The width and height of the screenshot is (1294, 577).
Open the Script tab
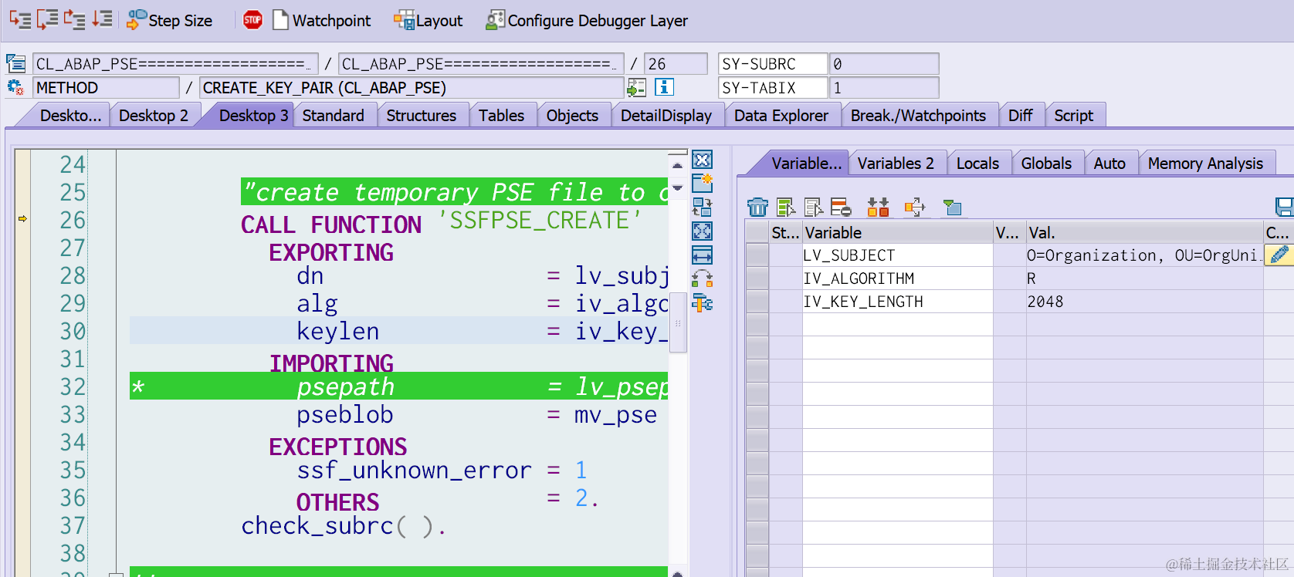(1073, 116)
